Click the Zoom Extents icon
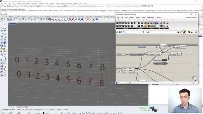203x114 pixels. [x=41, y=19]
